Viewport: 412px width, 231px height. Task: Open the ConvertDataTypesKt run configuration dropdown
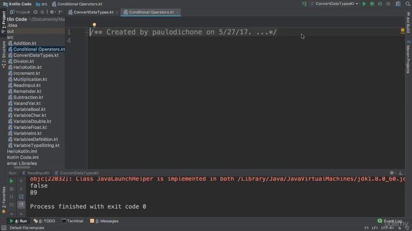(x=334, y=4)
